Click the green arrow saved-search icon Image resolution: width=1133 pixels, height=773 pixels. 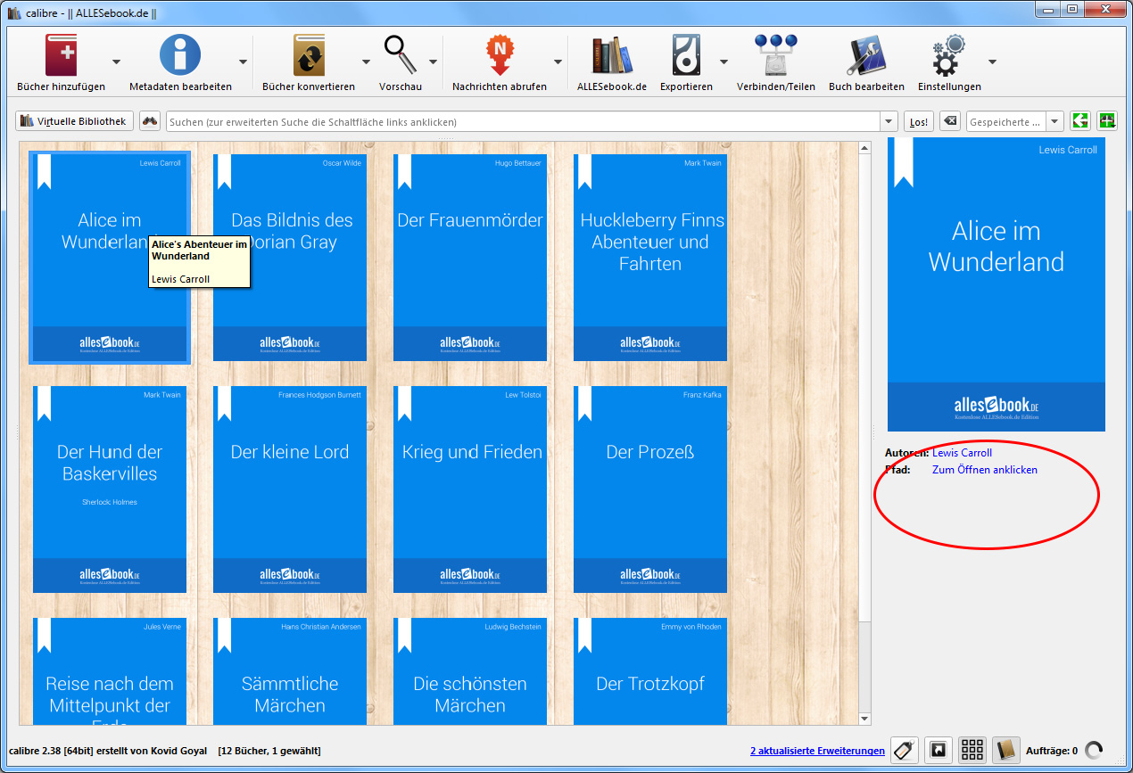tap(1081, 121)
